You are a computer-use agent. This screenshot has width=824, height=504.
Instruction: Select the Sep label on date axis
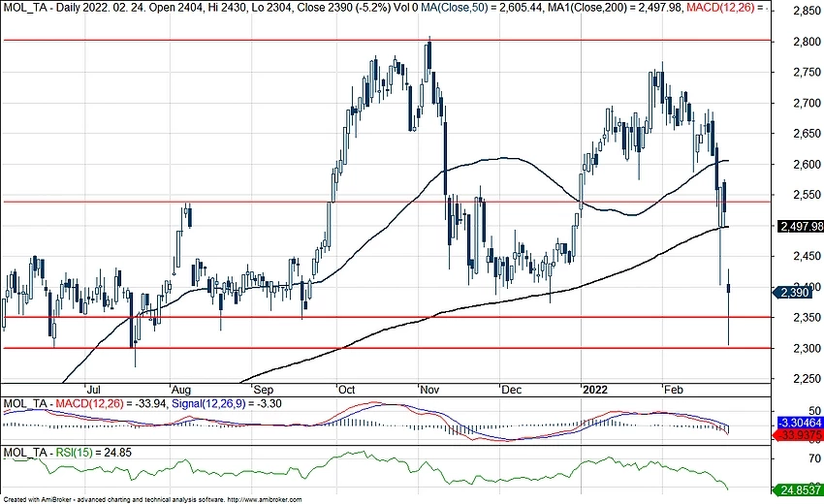tap(264, 390)
